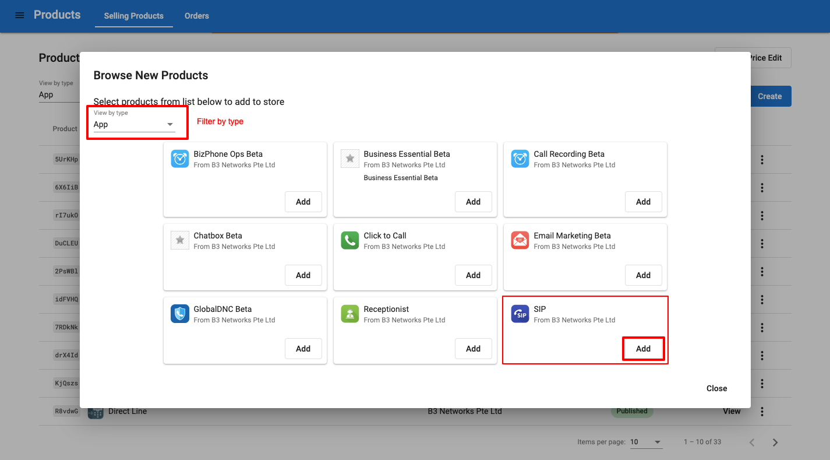Open the three-dot menu for the idFVHQ row
The height and width of the screenshot is (460, 830).
762,300
